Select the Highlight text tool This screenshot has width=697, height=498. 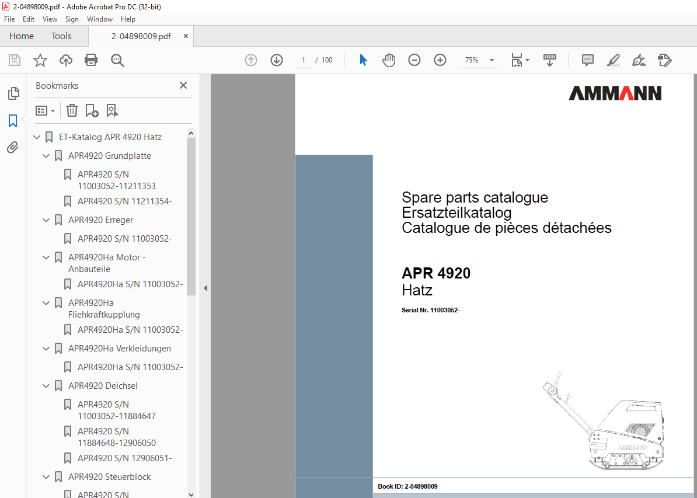pos(614,60)
